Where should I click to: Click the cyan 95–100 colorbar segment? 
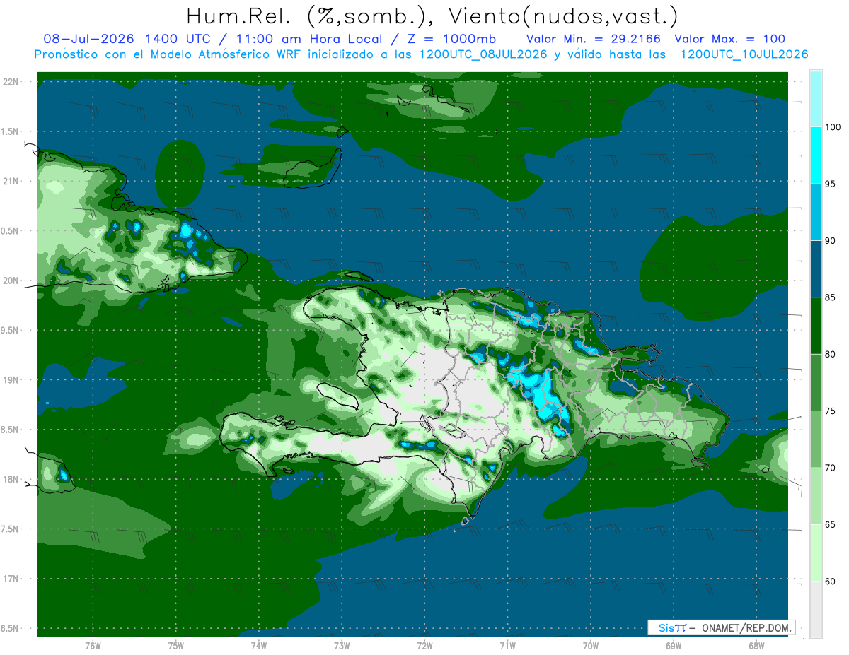pyautogui.click(x=816, y=155)
